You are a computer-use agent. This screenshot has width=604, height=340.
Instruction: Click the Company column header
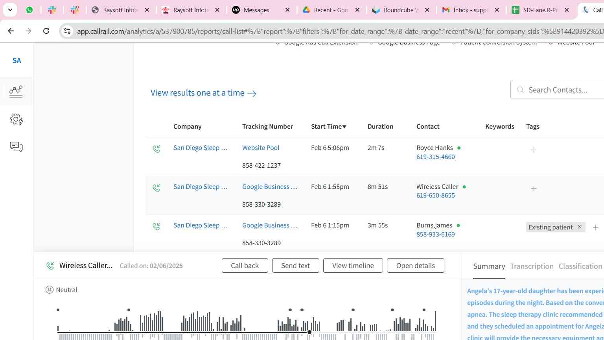coord(188,126)
